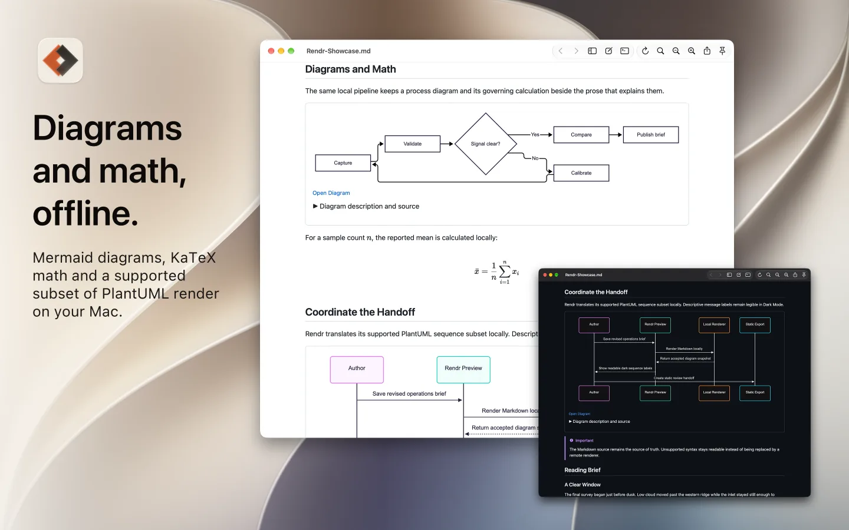Click the Calibrate flowchart box
Screen dimensions: 849x530
click(x=581, y=173)
